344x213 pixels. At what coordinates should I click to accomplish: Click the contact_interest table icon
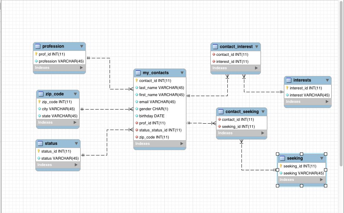tap(215, 47)
